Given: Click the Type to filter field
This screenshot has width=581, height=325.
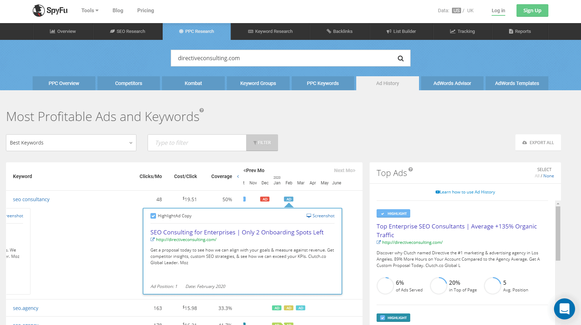Looking at the screenshot, I should click(x=197, y=143).
